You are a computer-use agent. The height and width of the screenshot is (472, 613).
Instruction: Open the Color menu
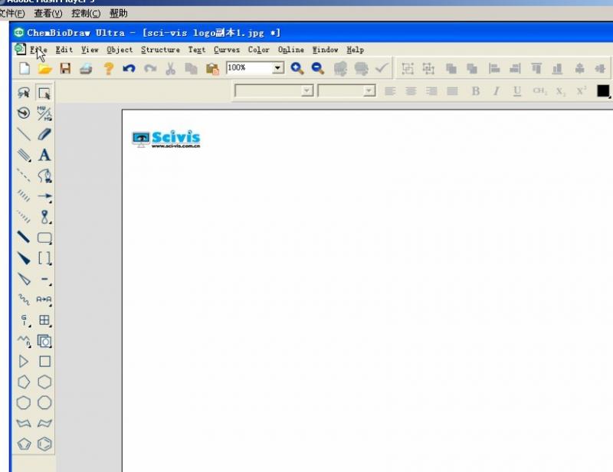pyautogui.click(x=258, y=50)
